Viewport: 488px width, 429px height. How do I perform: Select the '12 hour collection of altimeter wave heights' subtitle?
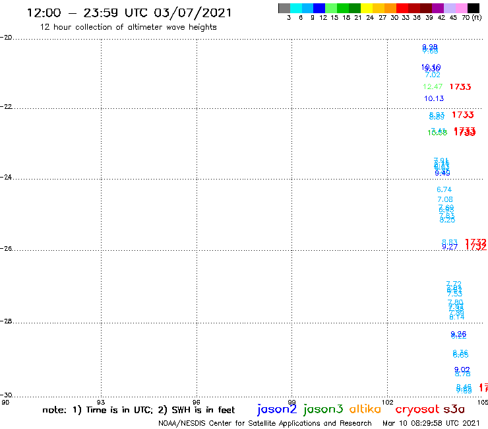click(x=128, y=27)
